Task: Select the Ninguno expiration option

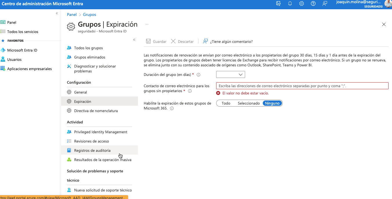Action: pyautogui.click(x=272, y=103)
